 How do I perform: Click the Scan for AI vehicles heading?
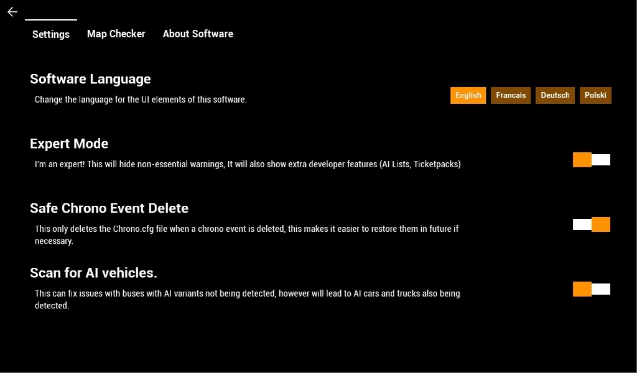click(x=94, y=273)
